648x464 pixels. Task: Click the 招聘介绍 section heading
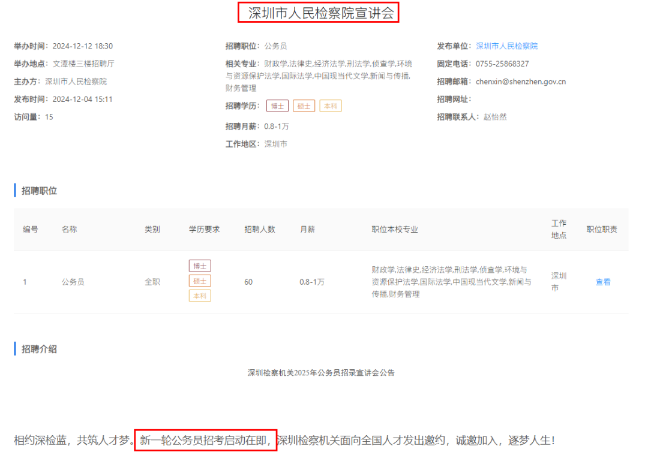click(x=39, y=349)
